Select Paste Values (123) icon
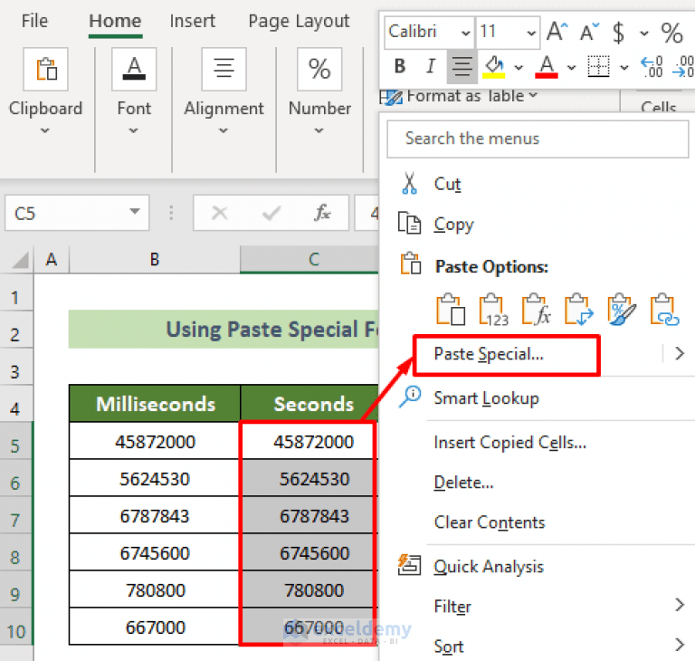The image size is (695, 661). (493, 310)
